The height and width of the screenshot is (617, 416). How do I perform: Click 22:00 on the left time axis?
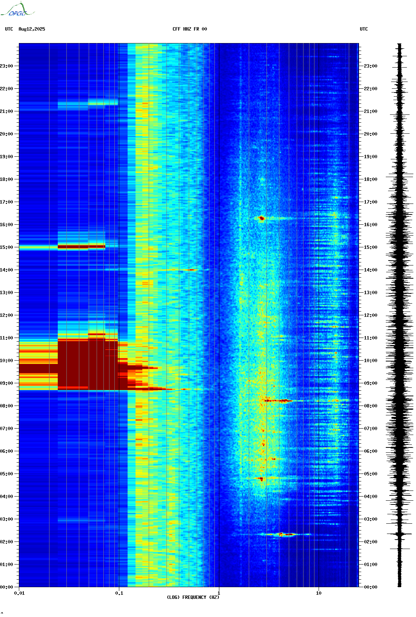pyautogui.click(x=6, y=89)
